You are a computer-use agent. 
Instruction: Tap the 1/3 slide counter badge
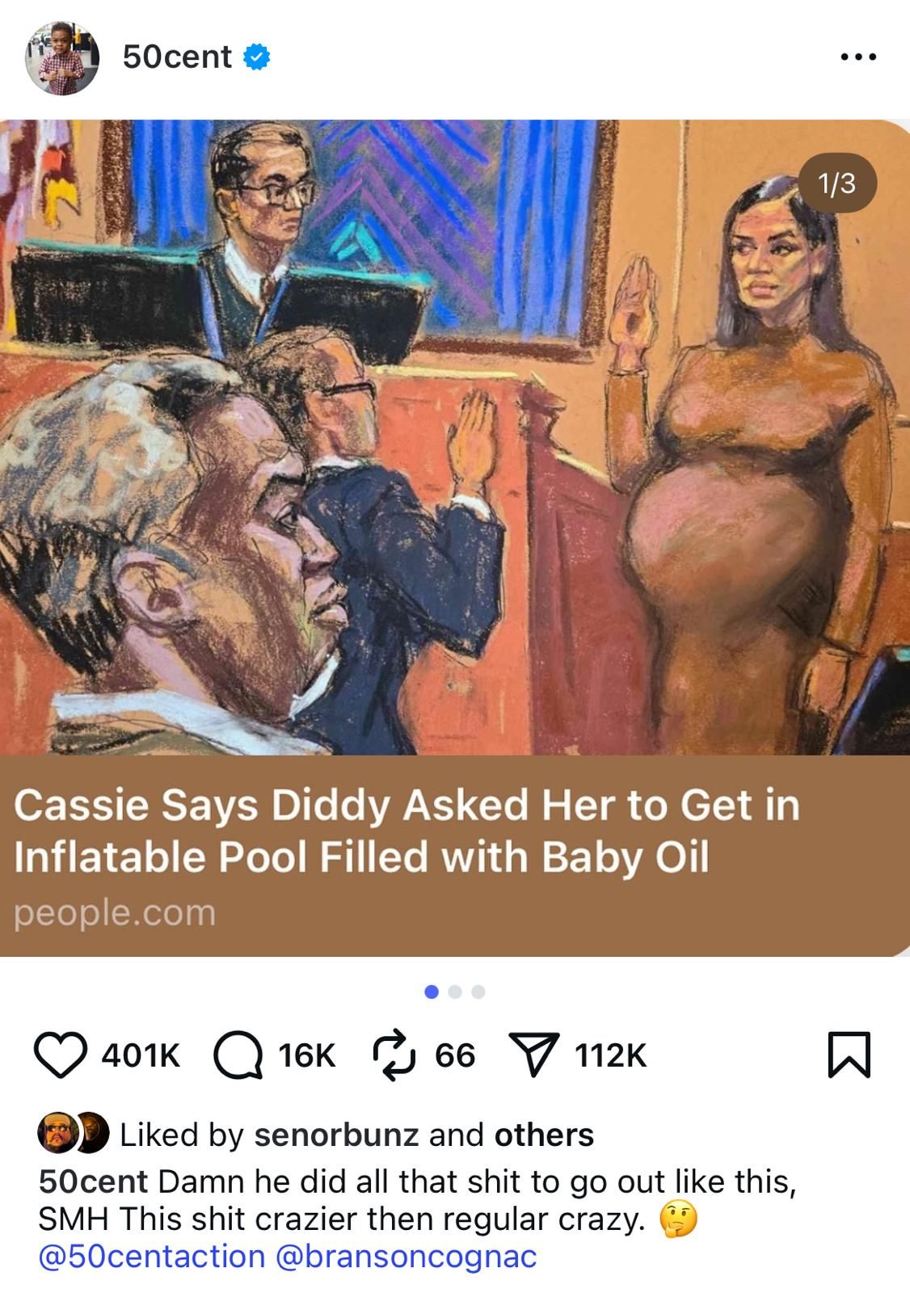coord(837,183)
